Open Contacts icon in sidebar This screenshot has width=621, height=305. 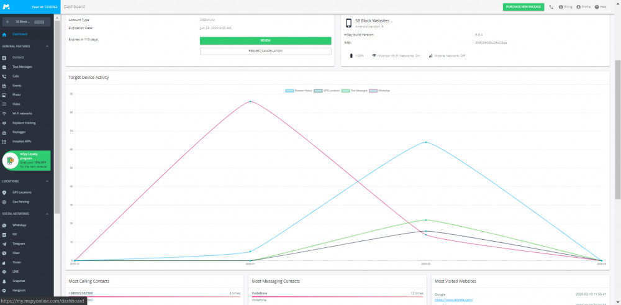click(4, 57)
